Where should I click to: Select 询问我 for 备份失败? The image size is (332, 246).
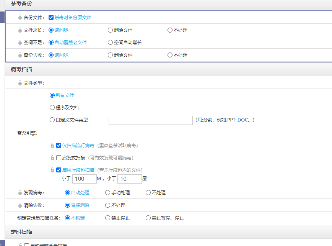51,55
